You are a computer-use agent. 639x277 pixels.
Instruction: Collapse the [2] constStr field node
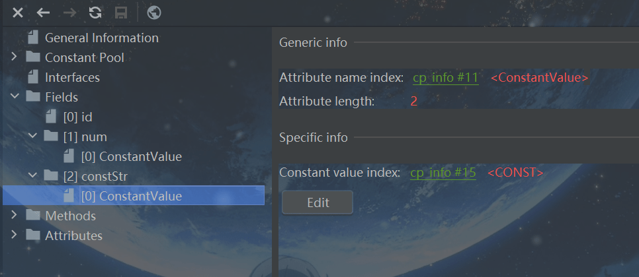tap(32, 176)
